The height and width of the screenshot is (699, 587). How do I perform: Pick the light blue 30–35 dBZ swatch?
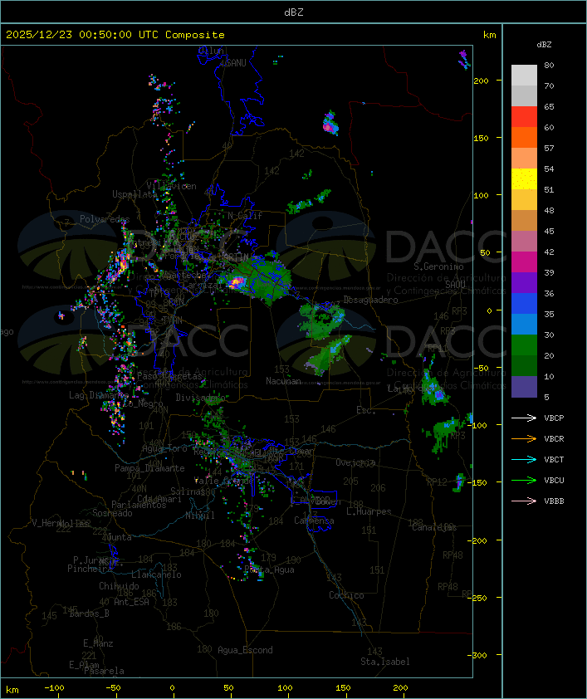coord(524,324)
